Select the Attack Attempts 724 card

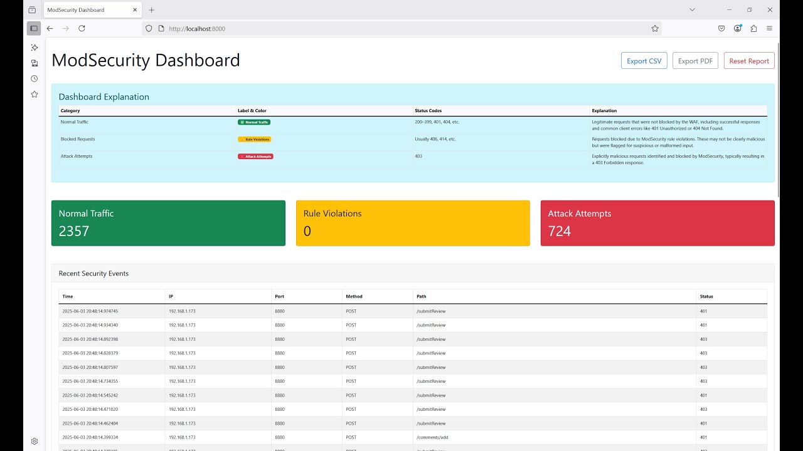click(x=657, y=223)
